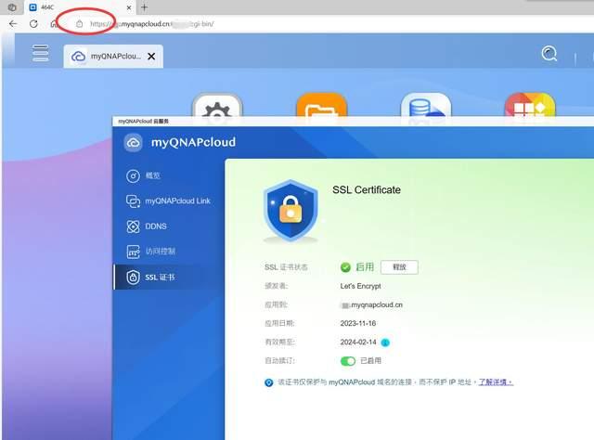The image size is (594, 440).
Task: Click the browser tab actions icon at far left
Action: point(12,7)
